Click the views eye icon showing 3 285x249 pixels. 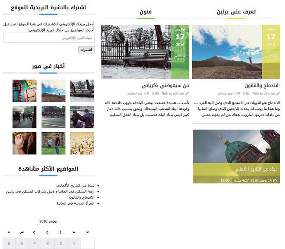(157, 94)
